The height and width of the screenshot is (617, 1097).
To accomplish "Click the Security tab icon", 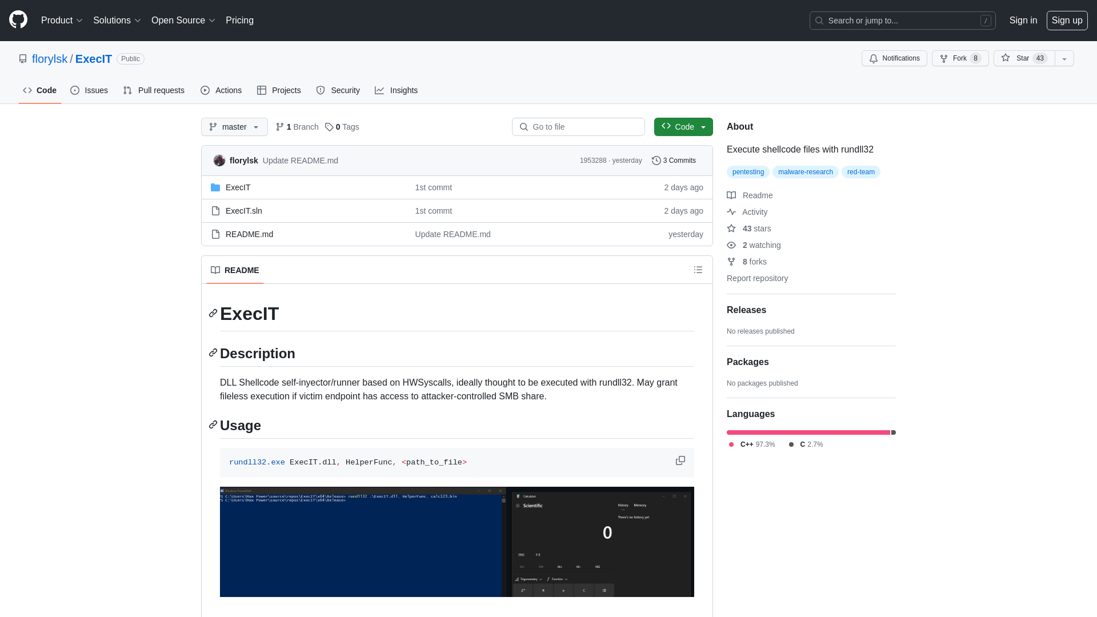I will (320, 90).
